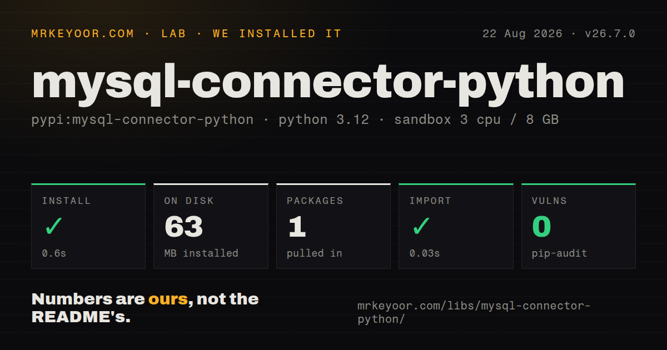
Task: Click the green '0' vulnerabilities value
Action: [542, 227]
